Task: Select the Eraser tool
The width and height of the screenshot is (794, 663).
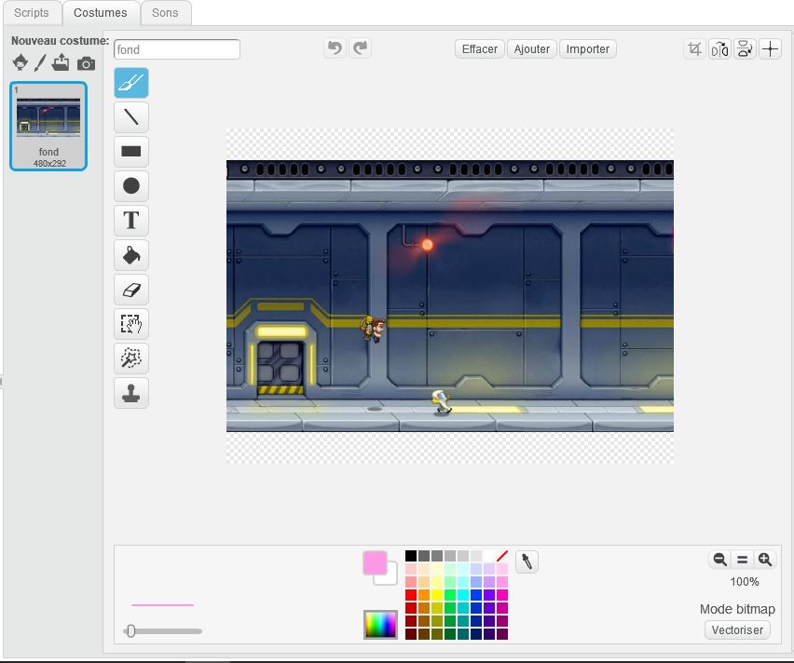Action: coord(131,289)
